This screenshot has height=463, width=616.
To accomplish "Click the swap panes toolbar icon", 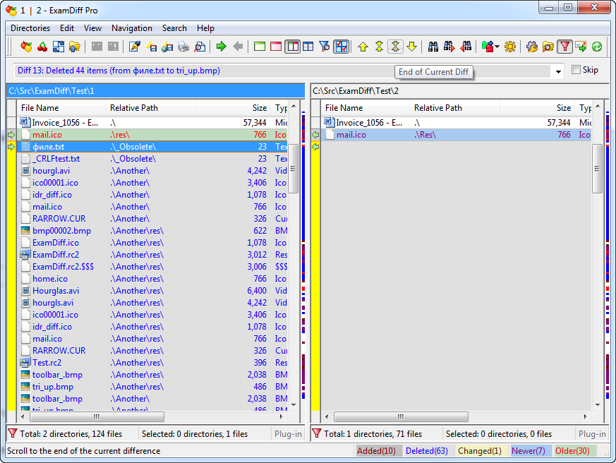I will [x=59, y=47].
